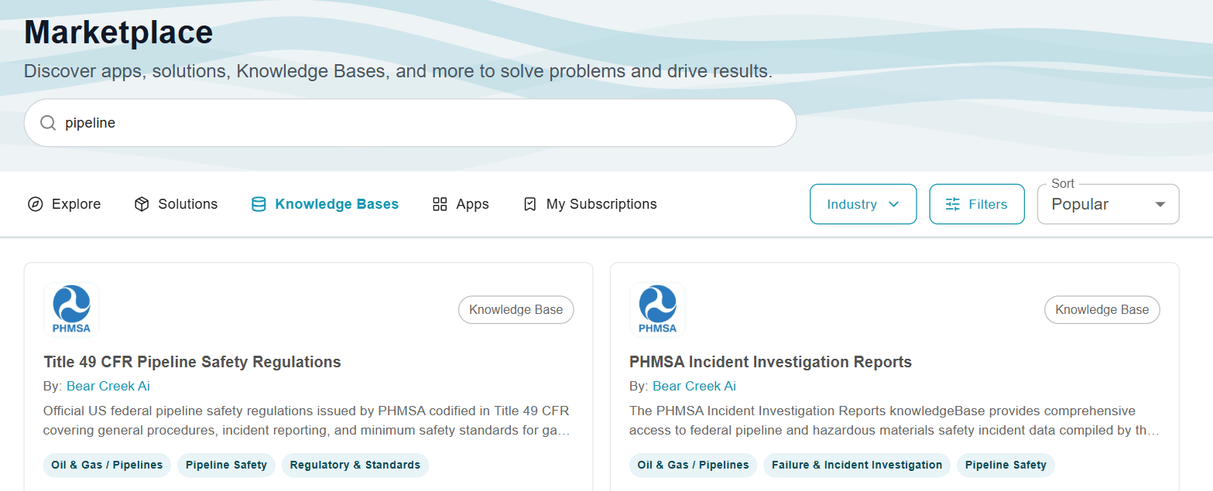The image size is (1213, 491).
Task: Click Oil & Gas / Pipelines tag on Title 49 card
Action: [107, 465]
